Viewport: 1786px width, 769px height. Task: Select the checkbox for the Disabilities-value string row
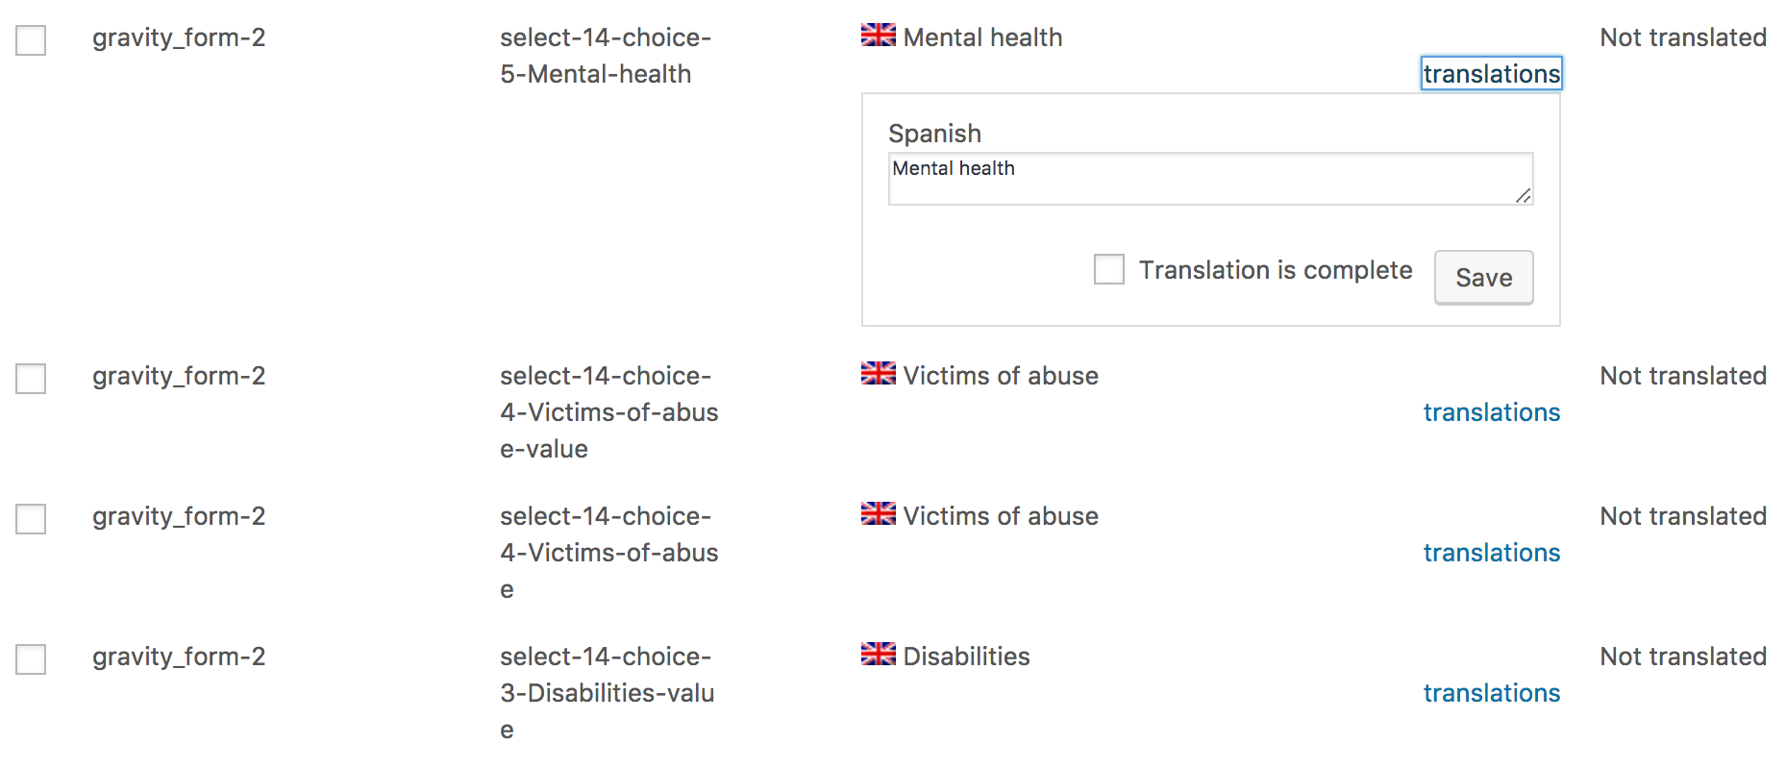coord(31,659)
